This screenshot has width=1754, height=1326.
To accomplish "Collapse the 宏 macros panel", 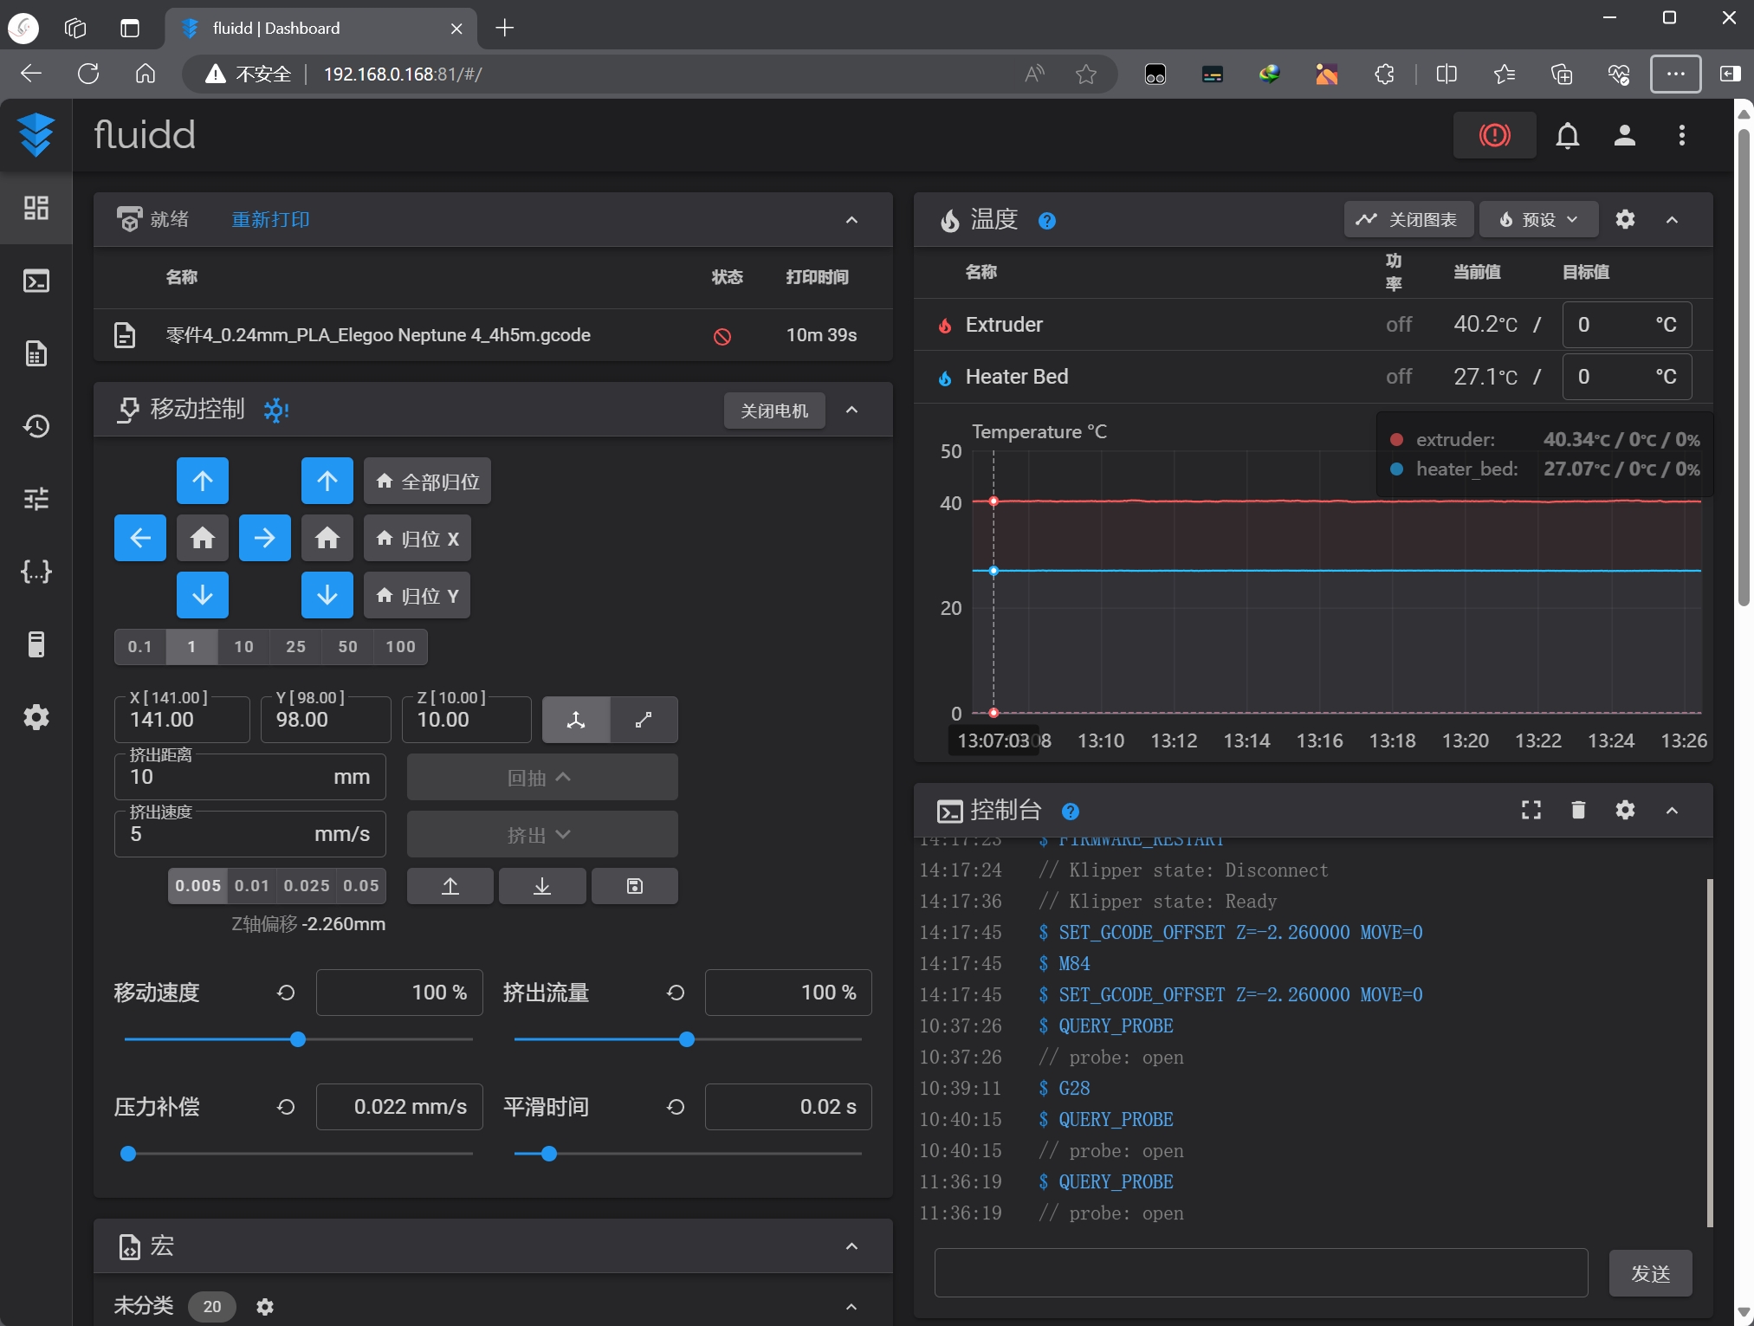I will (x=851, y=1246).
